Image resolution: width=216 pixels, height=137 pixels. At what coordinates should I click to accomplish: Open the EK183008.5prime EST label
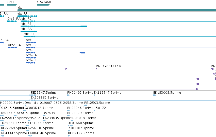coord(167,93)
